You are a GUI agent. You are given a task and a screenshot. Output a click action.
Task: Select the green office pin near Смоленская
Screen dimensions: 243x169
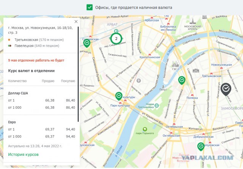point(87,43)
